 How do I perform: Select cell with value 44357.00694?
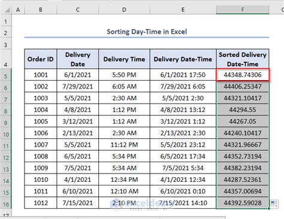(243, 191)
